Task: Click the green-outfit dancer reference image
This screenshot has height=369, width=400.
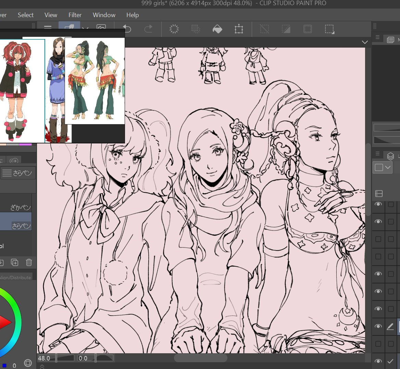Action: [x=95, y=81]
